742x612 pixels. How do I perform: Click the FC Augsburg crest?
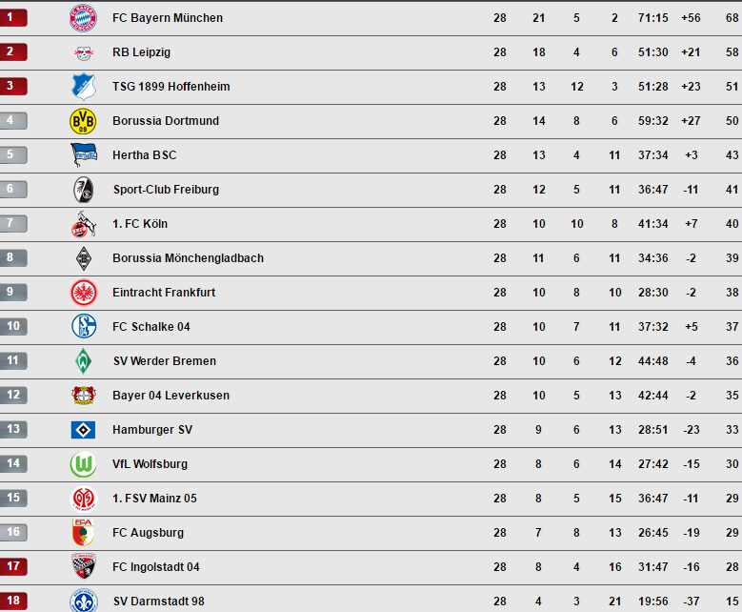click(83, 533)
